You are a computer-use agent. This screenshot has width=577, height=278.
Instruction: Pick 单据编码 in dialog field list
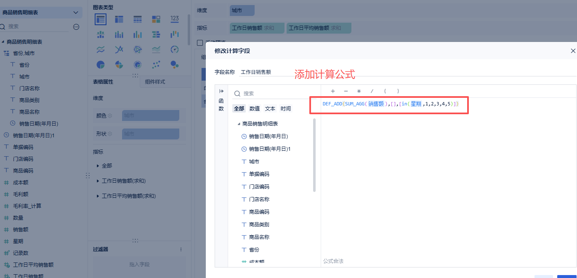pyautogui.click(x=259, y=174)
